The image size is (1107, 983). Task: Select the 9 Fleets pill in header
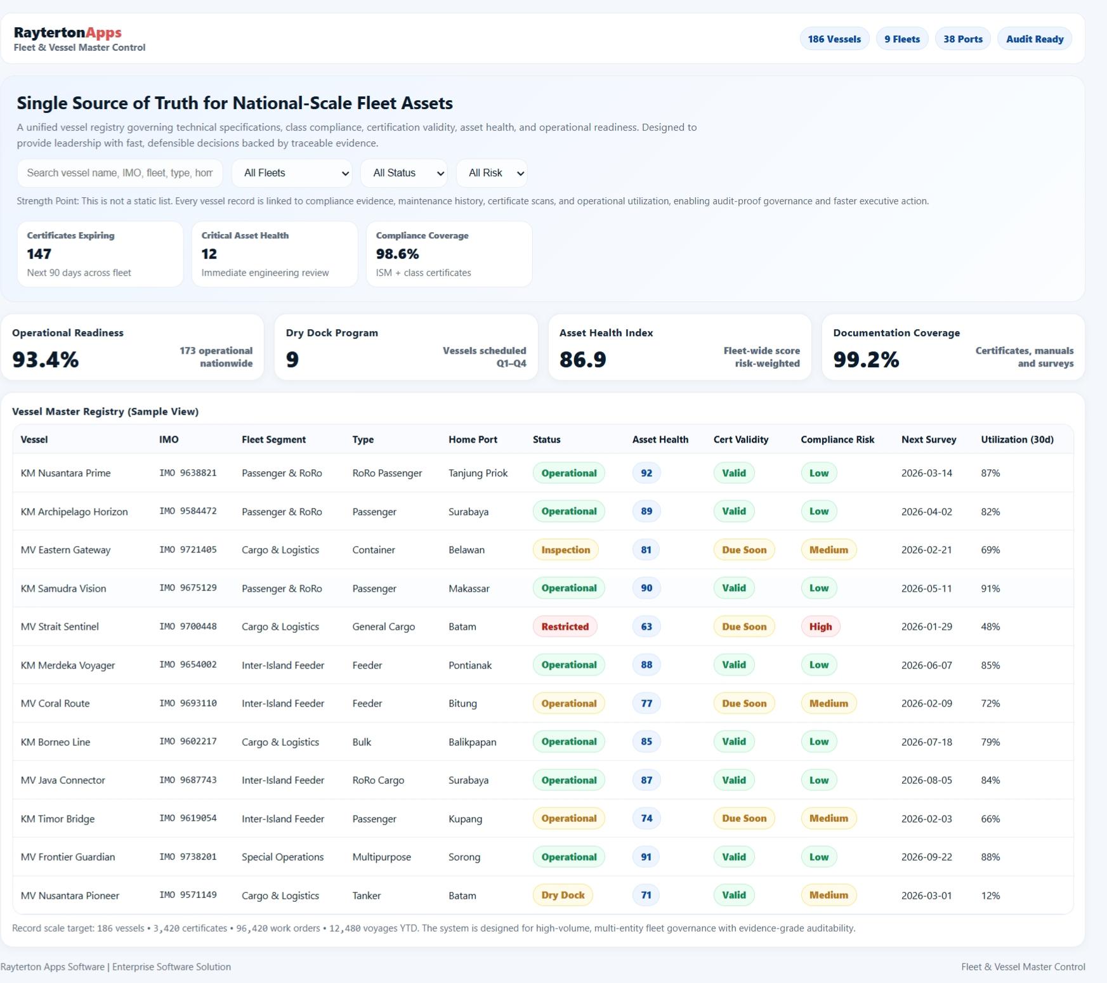coord(901,38)
